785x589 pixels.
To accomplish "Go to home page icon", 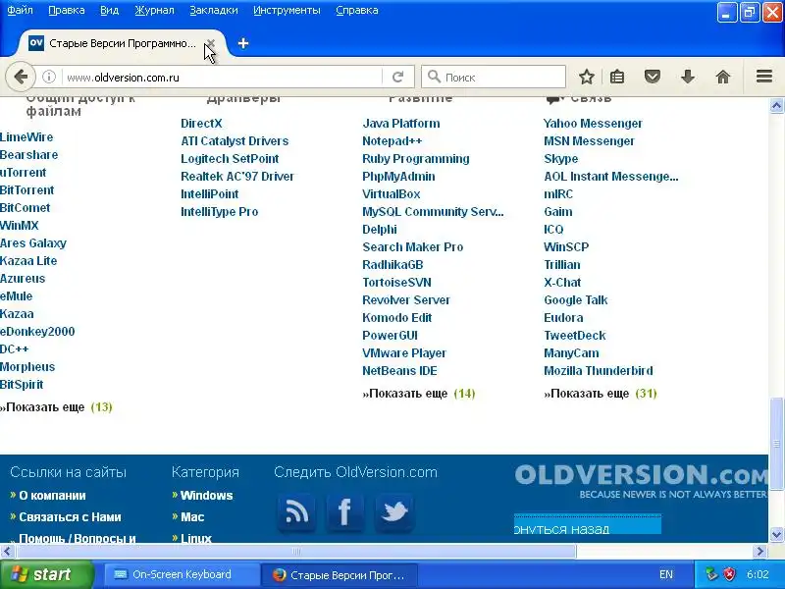I will click(723, 77).
